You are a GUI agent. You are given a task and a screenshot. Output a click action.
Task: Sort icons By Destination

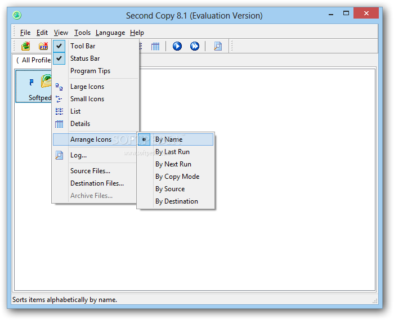176,201
